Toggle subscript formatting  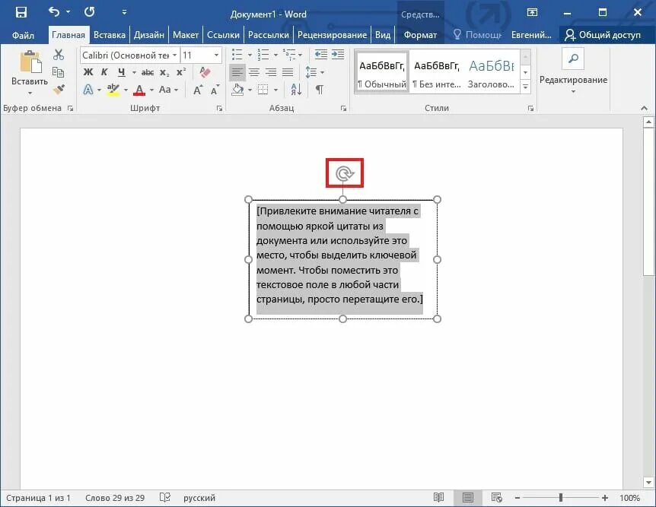click(164, 72)
